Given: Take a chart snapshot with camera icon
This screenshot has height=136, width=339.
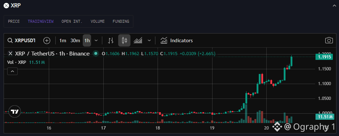Looking at the screenshot, I should click(x=329, y=40).
